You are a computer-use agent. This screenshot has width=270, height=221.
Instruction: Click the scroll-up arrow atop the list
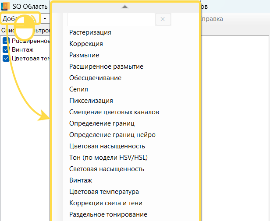(x=125, y=7)
